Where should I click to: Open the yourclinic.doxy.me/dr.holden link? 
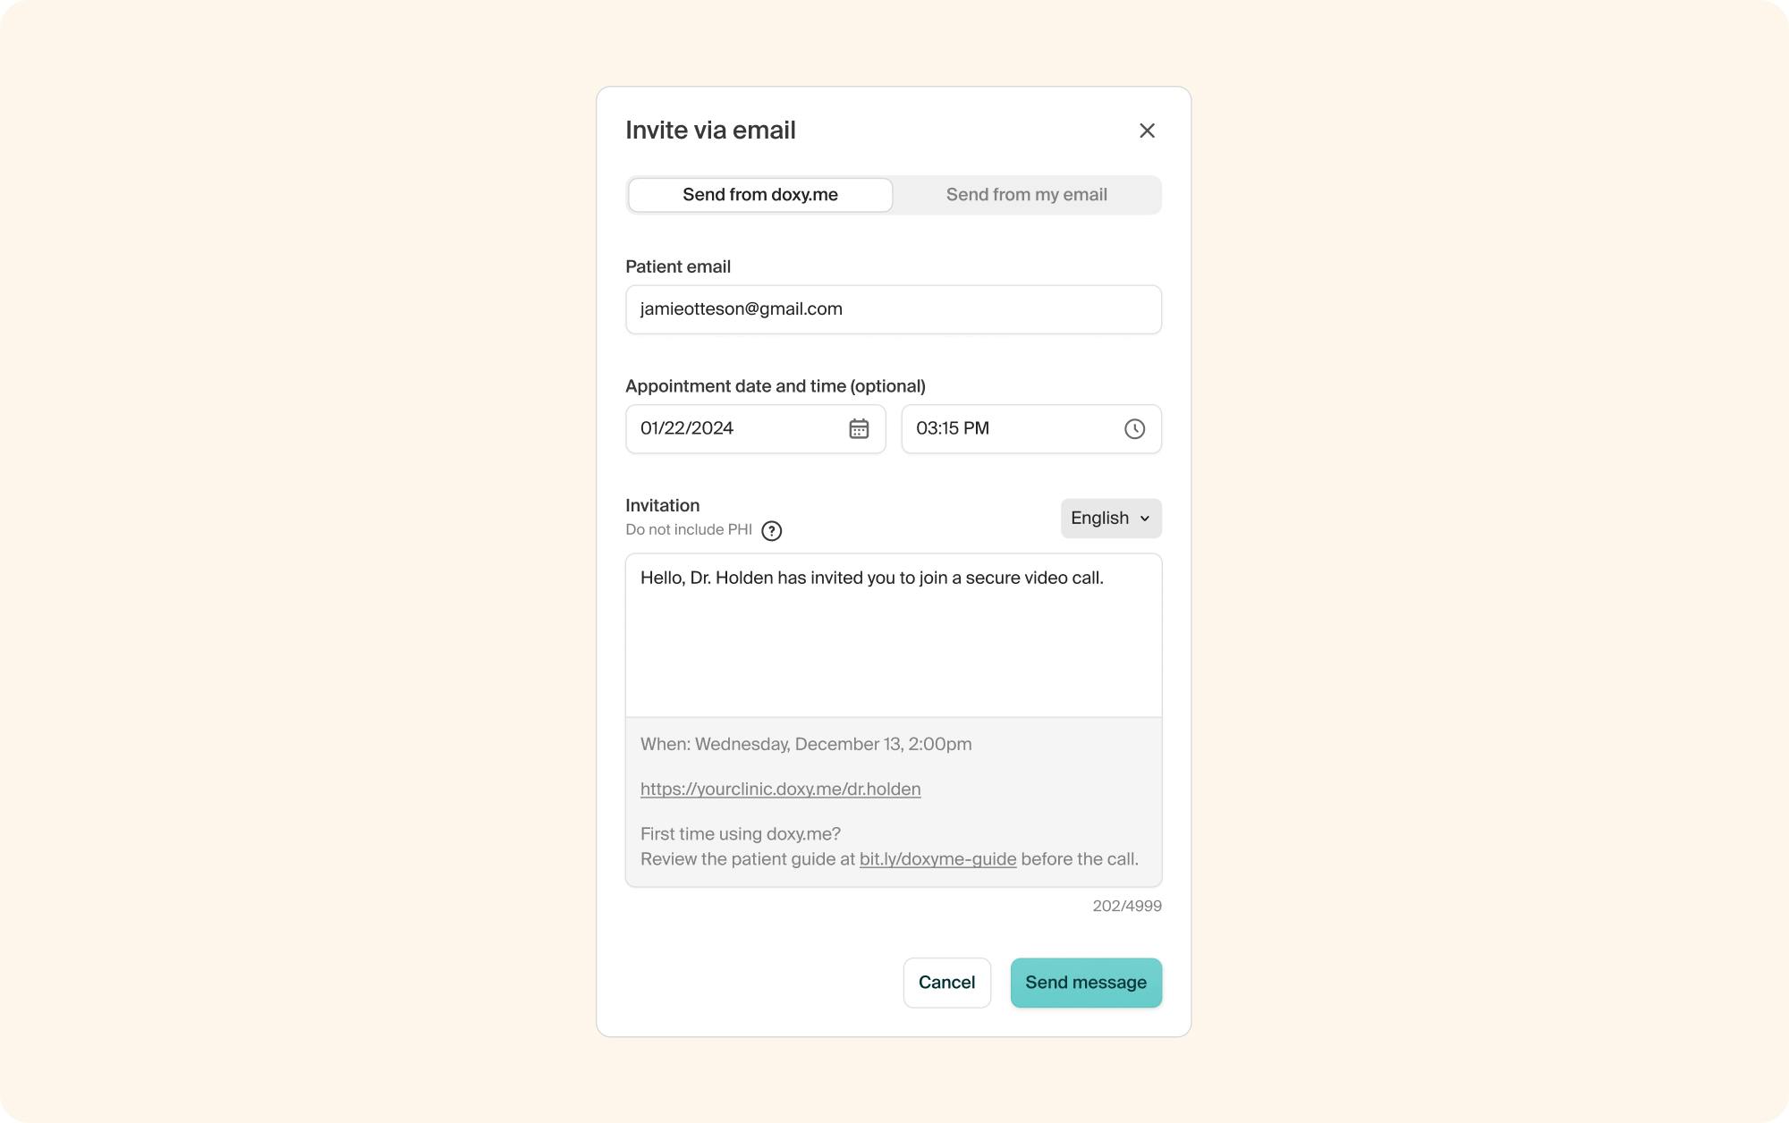coord(780,789)
